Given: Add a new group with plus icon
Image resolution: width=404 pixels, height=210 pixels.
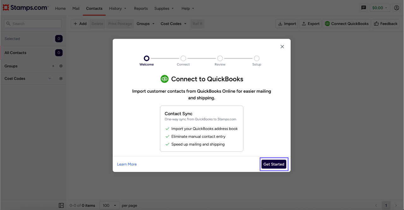Looking at the screenshot, I should [53, 66].
